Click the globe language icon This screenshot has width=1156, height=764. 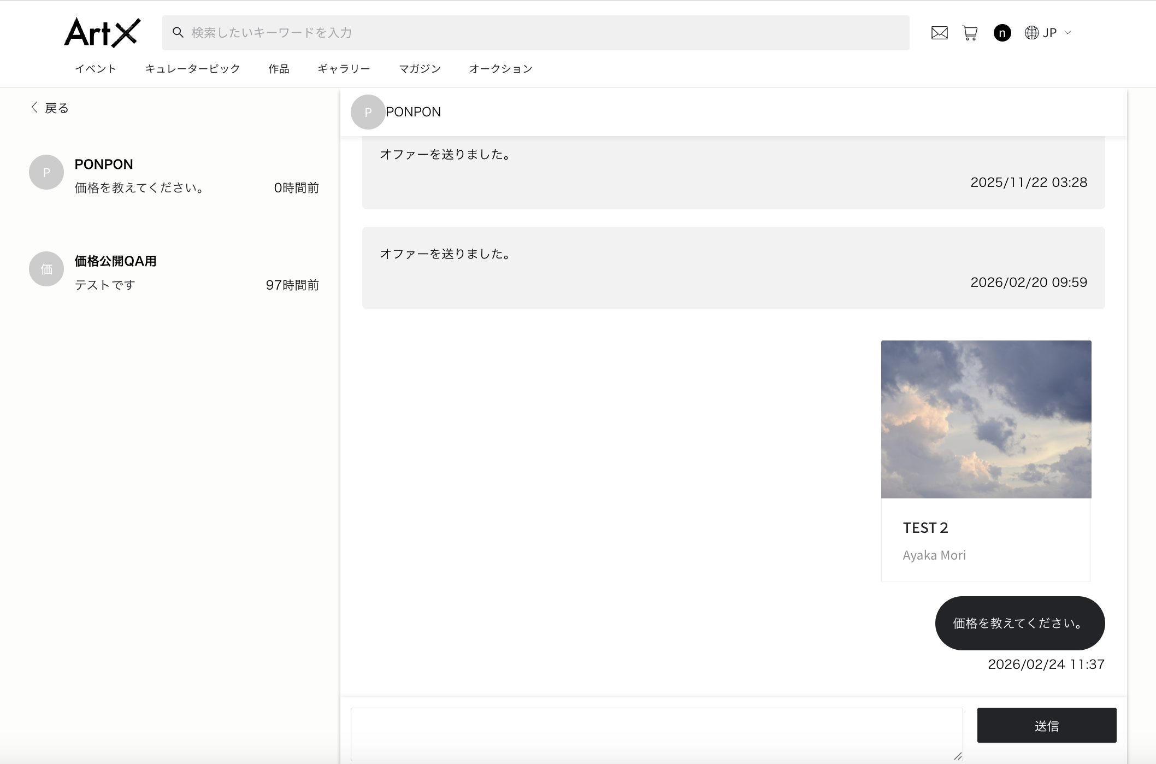pyautogui.click(x=1030, y=33)
